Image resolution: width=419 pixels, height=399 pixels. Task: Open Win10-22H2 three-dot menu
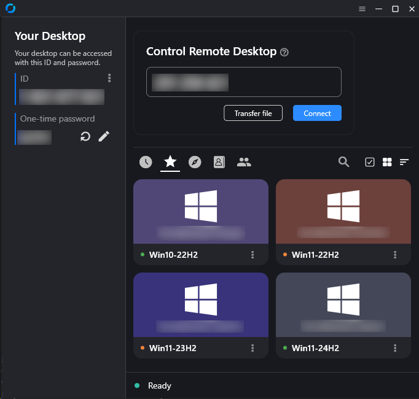(x=253, y=255)
